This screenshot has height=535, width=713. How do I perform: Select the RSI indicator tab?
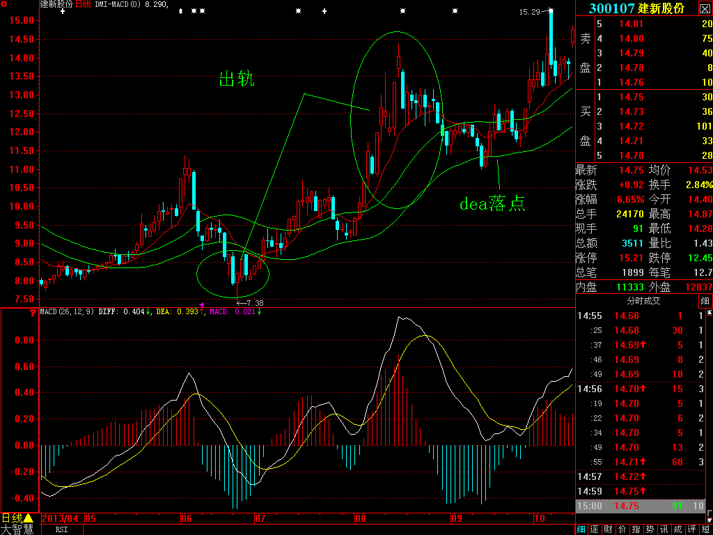[x=61, y=529]
